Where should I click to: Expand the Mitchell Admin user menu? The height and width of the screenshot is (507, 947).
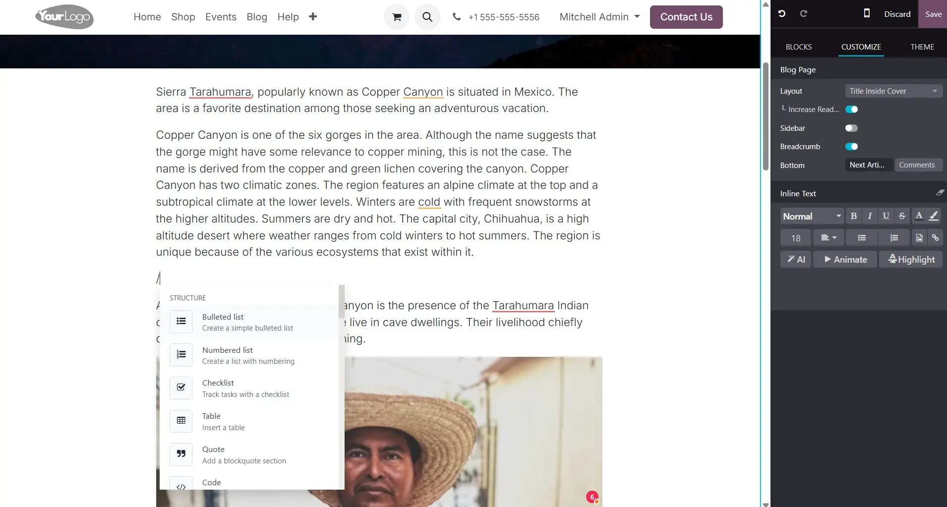pos(599,17)
